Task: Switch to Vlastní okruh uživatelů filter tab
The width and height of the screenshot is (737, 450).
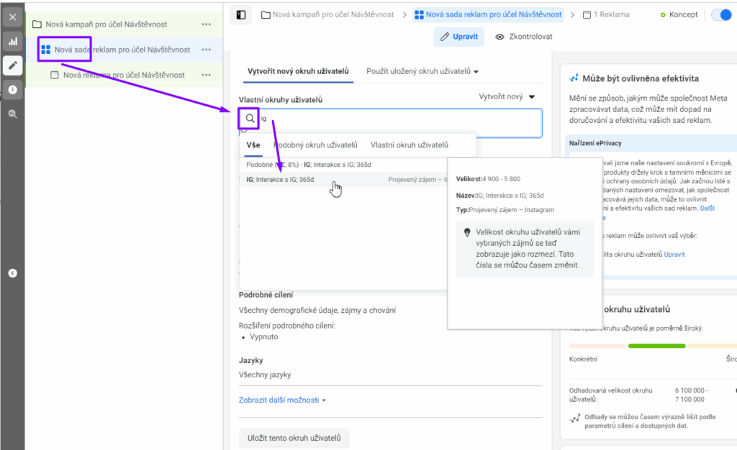Action: (x=410, y=144)
